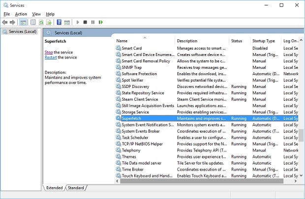The height and width of the screenshot is (199, 305).
Task: Click gear icon beside SSDP Discovery
Action: (118, 86)
